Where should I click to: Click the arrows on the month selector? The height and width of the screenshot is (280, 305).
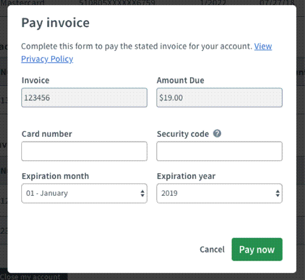[142, 193]
